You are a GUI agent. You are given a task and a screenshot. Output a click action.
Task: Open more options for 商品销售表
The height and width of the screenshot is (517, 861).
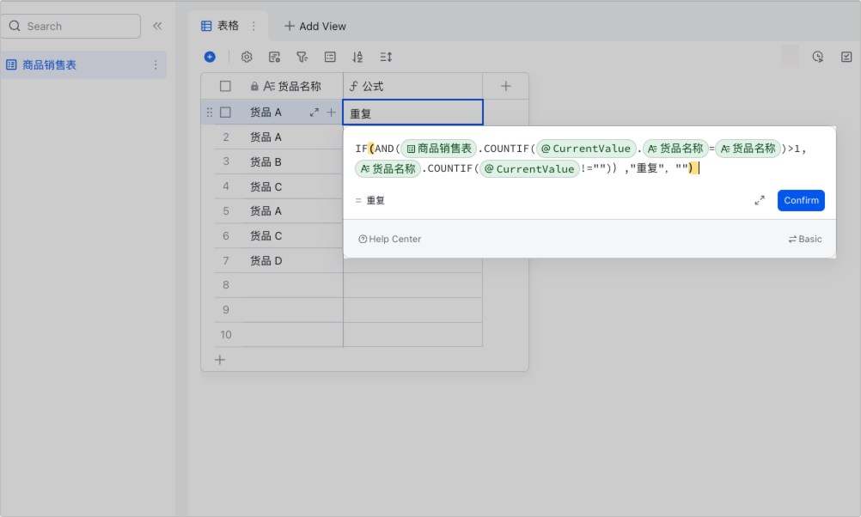point(156,64)
